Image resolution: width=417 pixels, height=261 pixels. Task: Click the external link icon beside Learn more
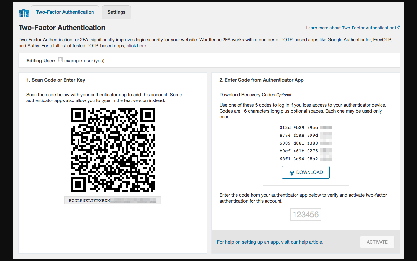(x=397, y=28)
